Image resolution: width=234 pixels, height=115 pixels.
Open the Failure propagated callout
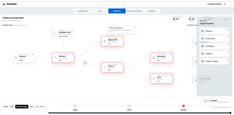(122, 30)
